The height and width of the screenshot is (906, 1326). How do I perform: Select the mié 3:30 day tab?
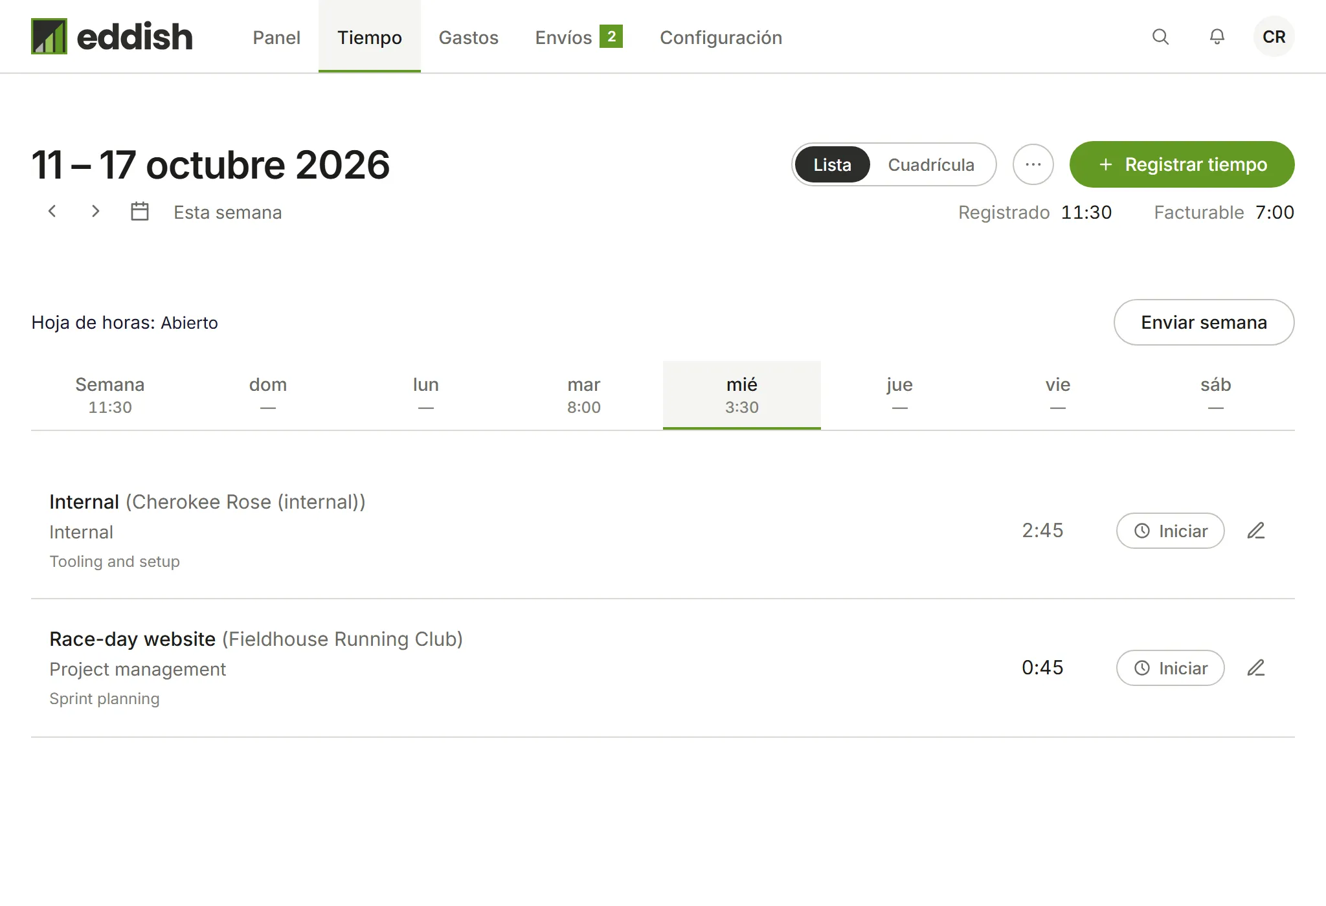(x=742, y=395)
